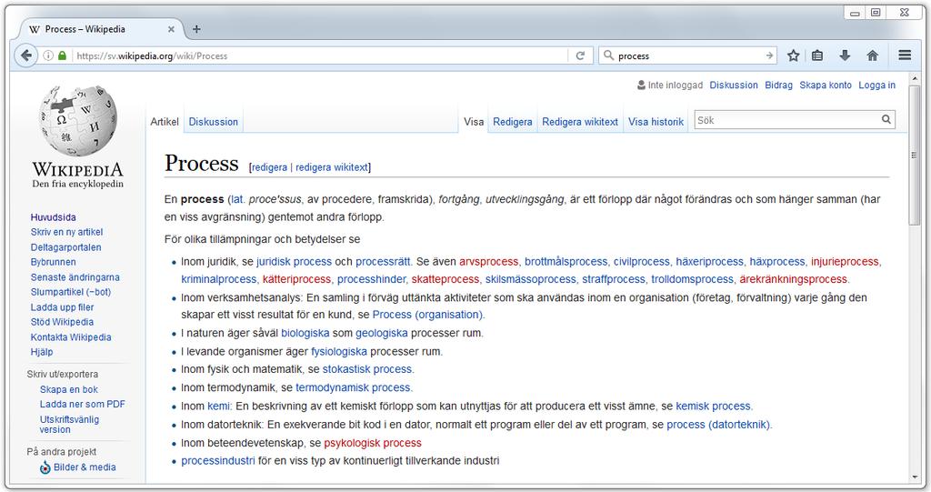Viewport: 931px width, 492px height.
Task: Open Utskriftsvänlig version link
Action: click(x=69, y=425)
